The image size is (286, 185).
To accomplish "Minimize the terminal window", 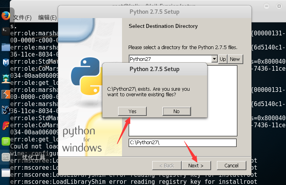I will point(266,6).
